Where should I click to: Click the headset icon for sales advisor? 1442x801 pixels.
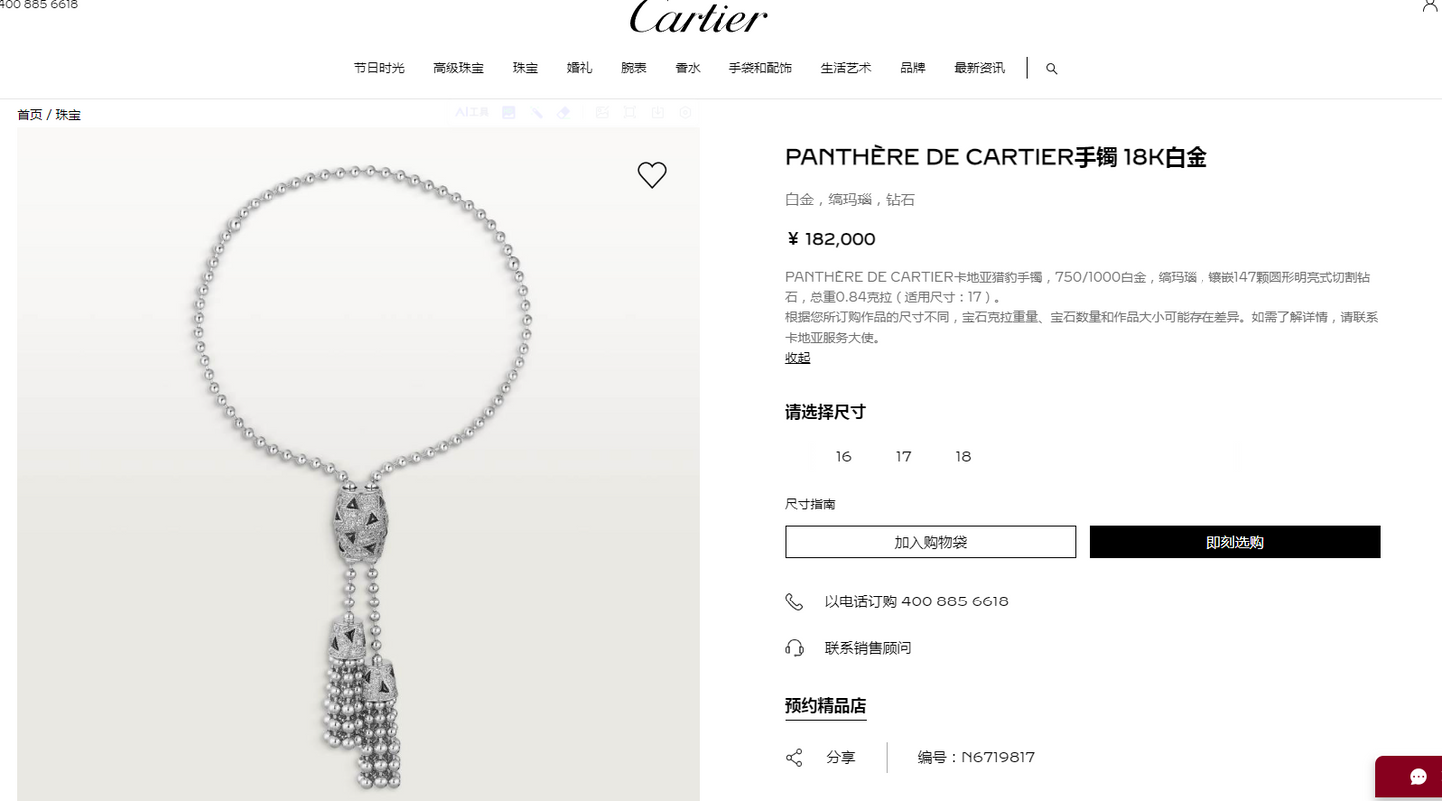[794, 648]
